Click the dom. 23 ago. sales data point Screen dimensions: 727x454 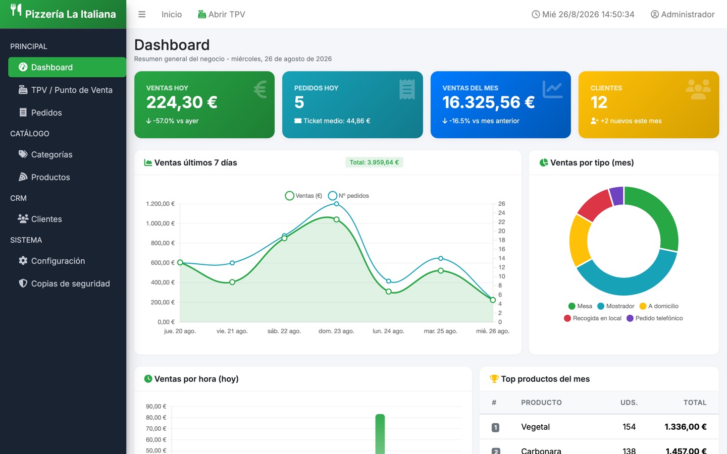337,219
